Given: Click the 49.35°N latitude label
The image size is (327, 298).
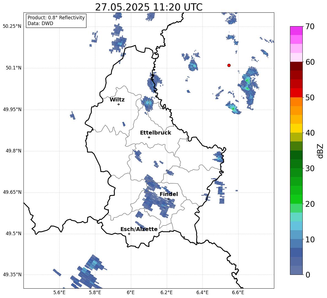Looking at the screenshot, I should pyautogui.click(x=12, y=275).
